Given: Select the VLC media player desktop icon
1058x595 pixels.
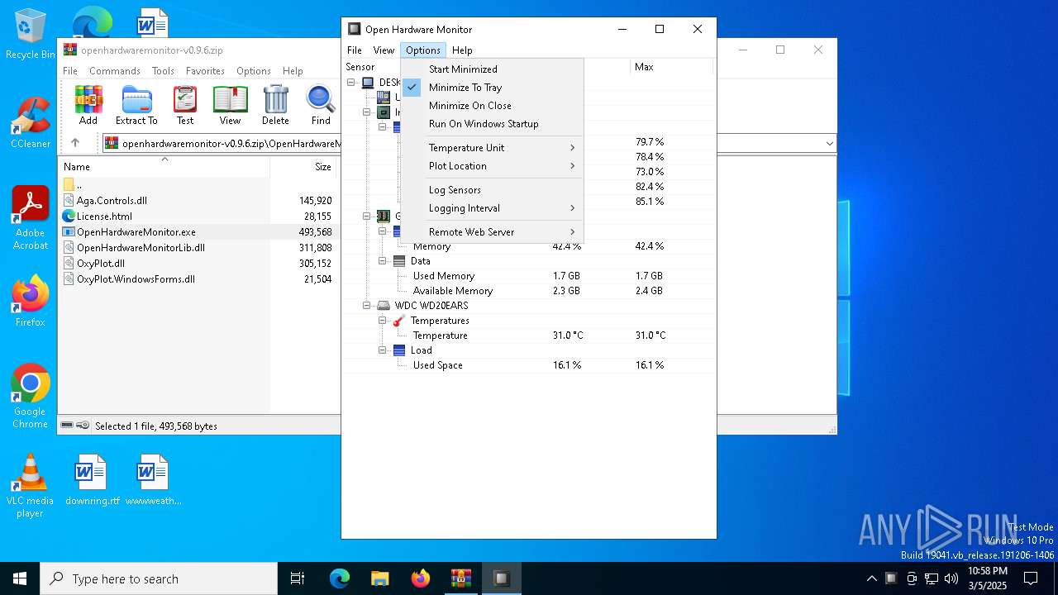Looking at the screenshot, I should [x=30, y=486].
